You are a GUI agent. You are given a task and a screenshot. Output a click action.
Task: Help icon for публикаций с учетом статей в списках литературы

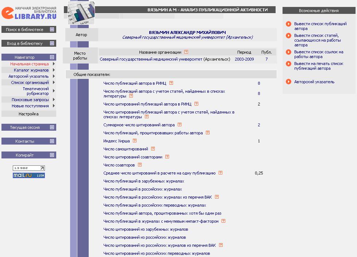tap(131, 96)
